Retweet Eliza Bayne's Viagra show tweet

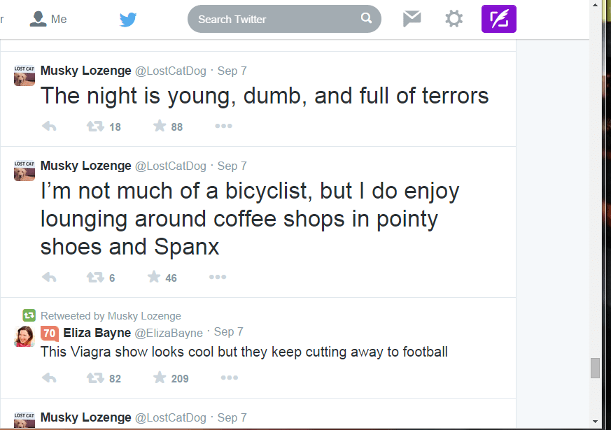tap(95, 378)
